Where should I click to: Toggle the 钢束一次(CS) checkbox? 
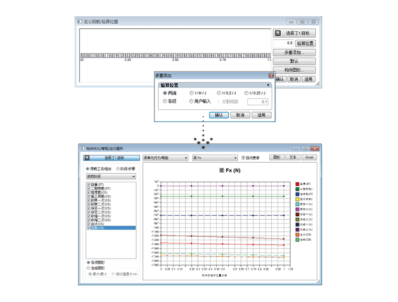(89, 200)
